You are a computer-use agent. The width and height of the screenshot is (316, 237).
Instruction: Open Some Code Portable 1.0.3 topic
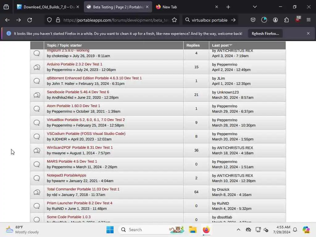[69, 217]
